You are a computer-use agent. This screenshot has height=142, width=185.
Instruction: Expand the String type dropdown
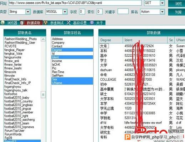pos(28,12)
